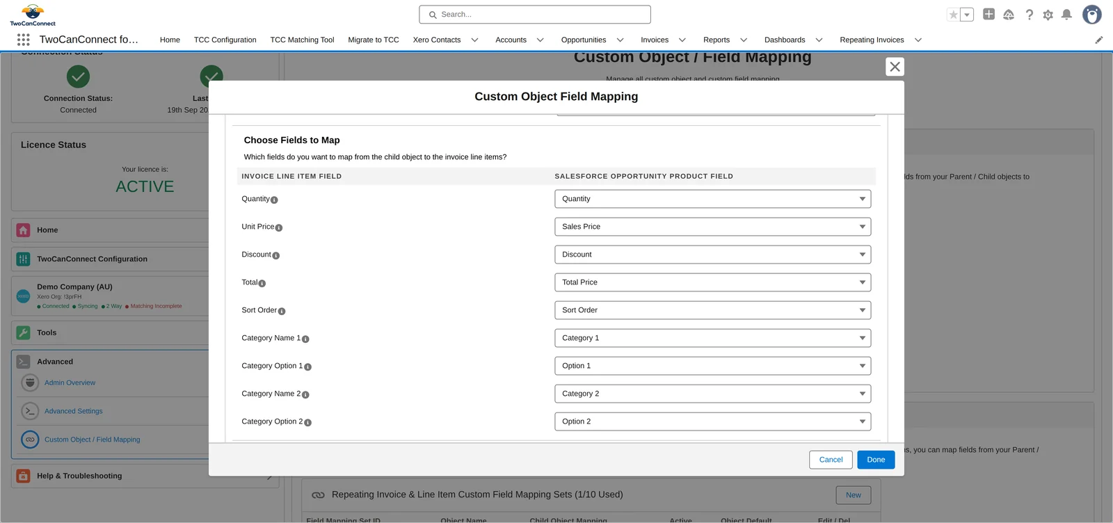
Task: Show info tooltip for Category Name 1
Action: point(305,339)
